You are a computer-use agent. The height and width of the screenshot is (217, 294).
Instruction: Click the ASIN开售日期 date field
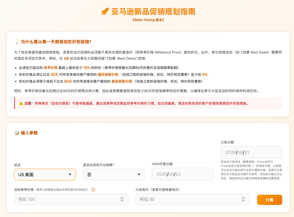[x=183, y=174]
